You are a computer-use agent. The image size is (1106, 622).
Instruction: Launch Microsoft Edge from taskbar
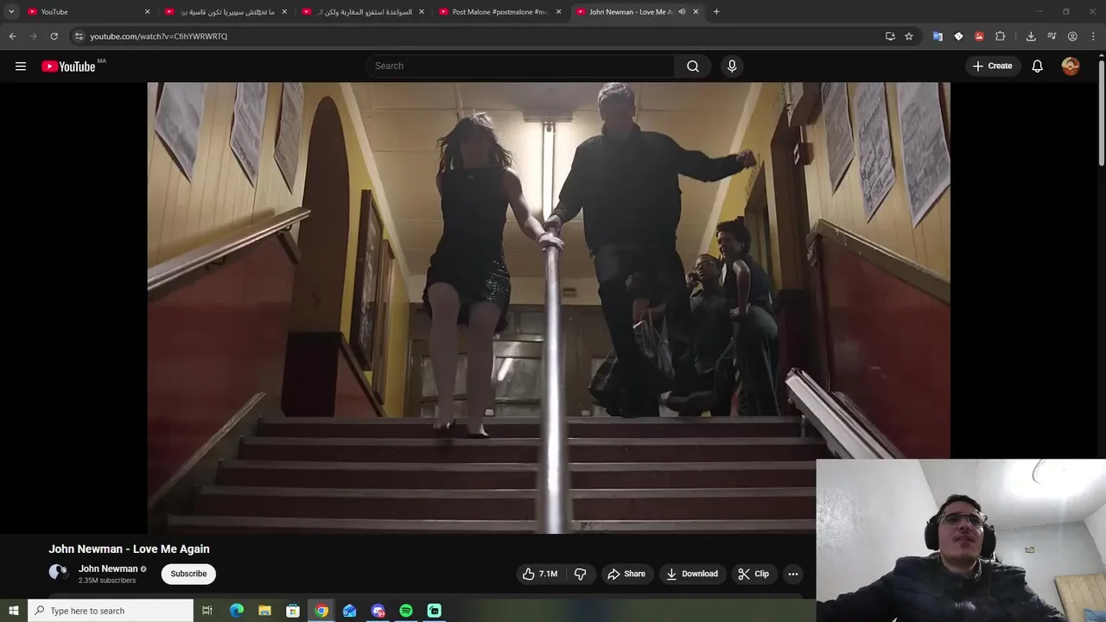point(237,611)
